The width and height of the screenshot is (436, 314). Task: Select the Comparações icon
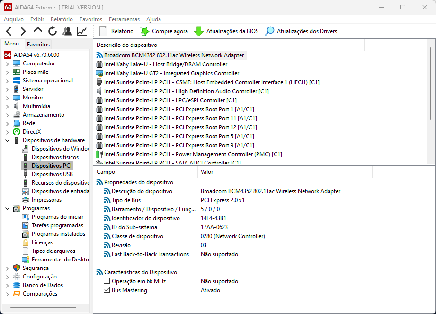click(x=17, y=294)
